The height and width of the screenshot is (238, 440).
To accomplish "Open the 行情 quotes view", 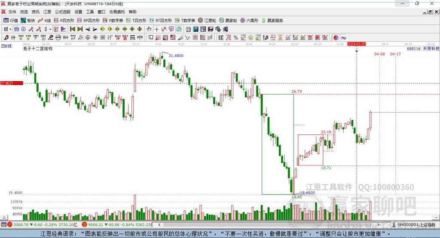I will pos(10,21).
